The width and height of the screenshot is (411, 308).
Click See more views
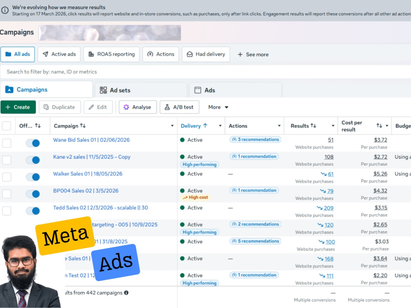(253, 55)
